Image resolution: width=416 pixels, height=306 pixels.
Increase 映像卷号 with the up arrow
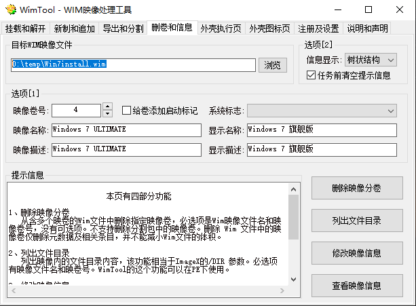(107, 107)
